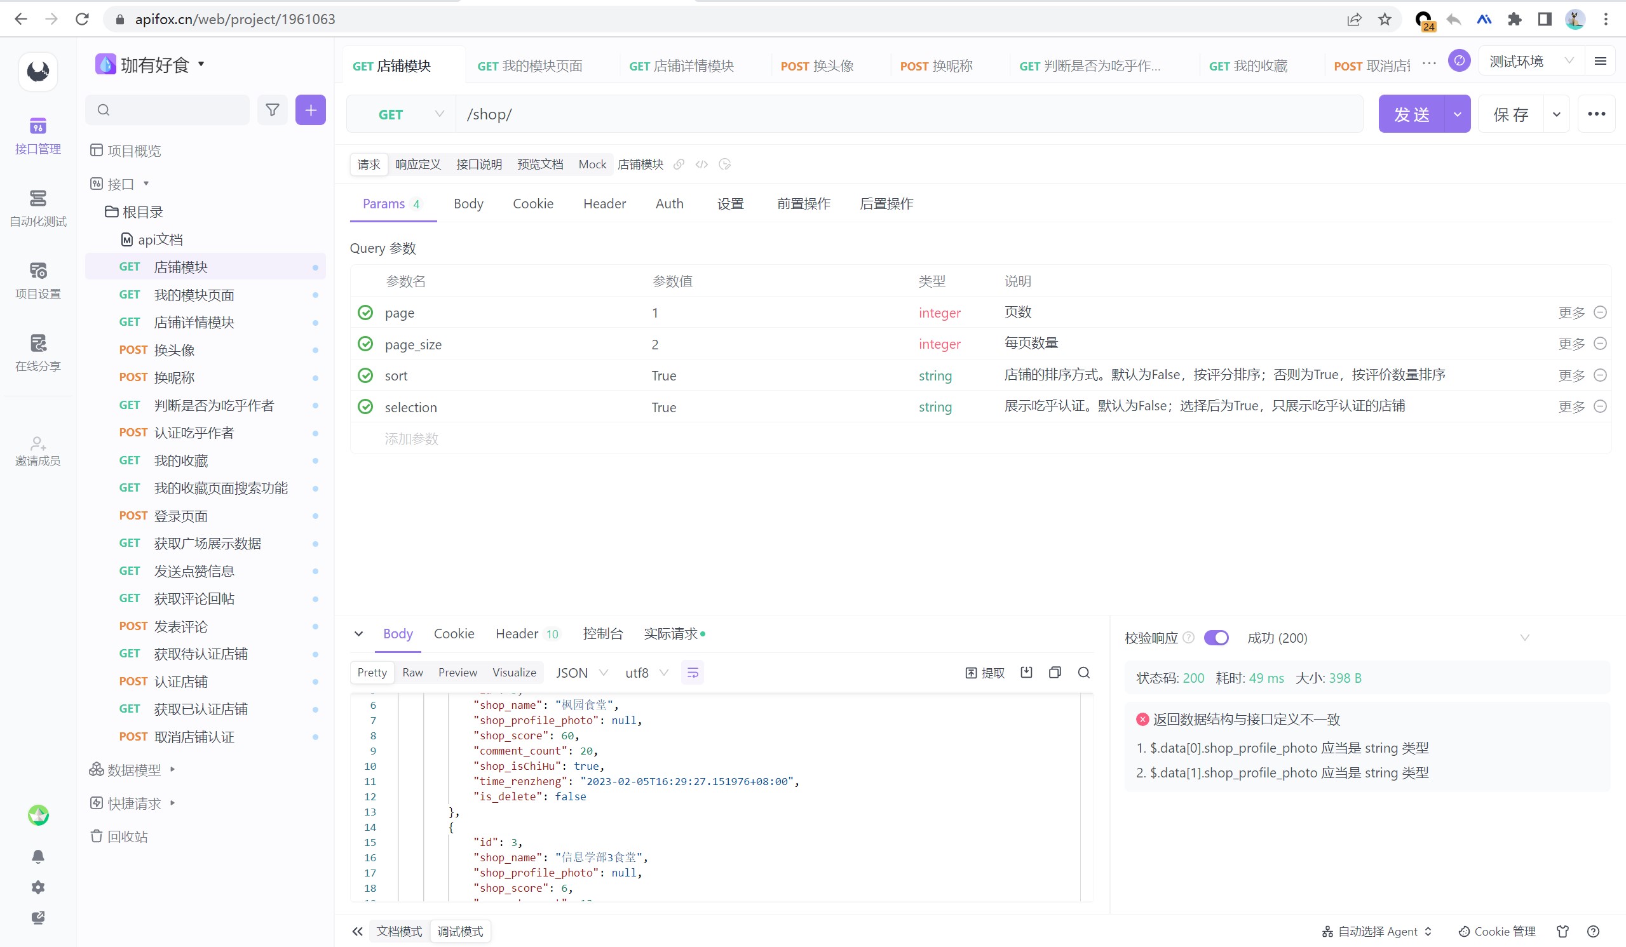This screenshot has height=947, width=1626.
Task: Click the search-in-response magnifier icon
Action: click(x=1084, y=673)
